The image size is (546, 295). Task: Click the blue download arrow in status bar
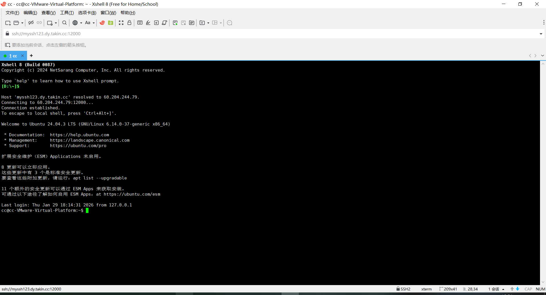(518, 289)
